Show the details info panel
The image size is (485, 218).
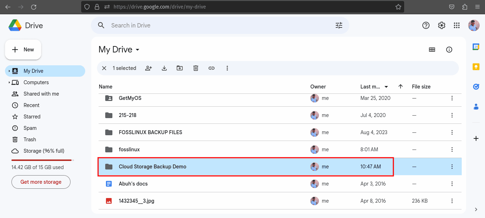(449, 50)
